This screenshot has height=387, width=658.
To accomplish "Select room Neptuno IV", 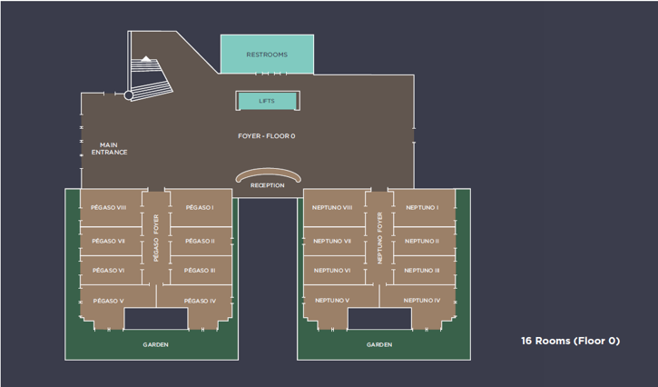I will click(422, 301).
